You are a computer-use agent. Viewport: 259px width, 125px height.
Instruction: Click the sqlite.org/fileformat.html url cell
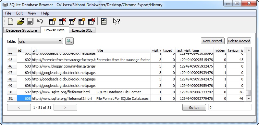64,92
